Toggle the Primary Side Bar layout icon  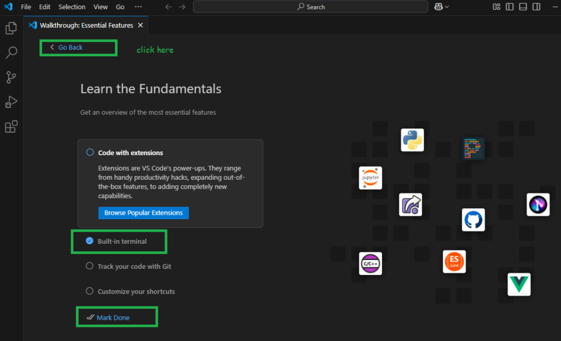coord(510,7)
